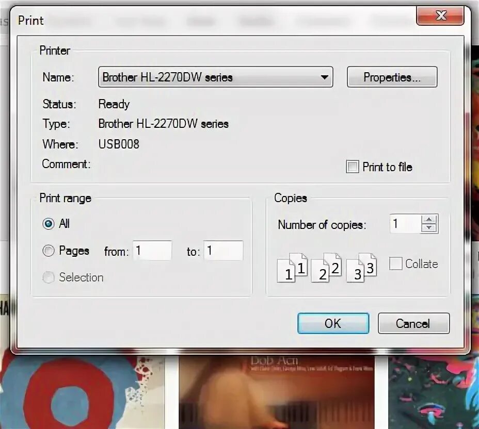
Task: Click the teal psychedelic album thumbnail
Action: 434,392
